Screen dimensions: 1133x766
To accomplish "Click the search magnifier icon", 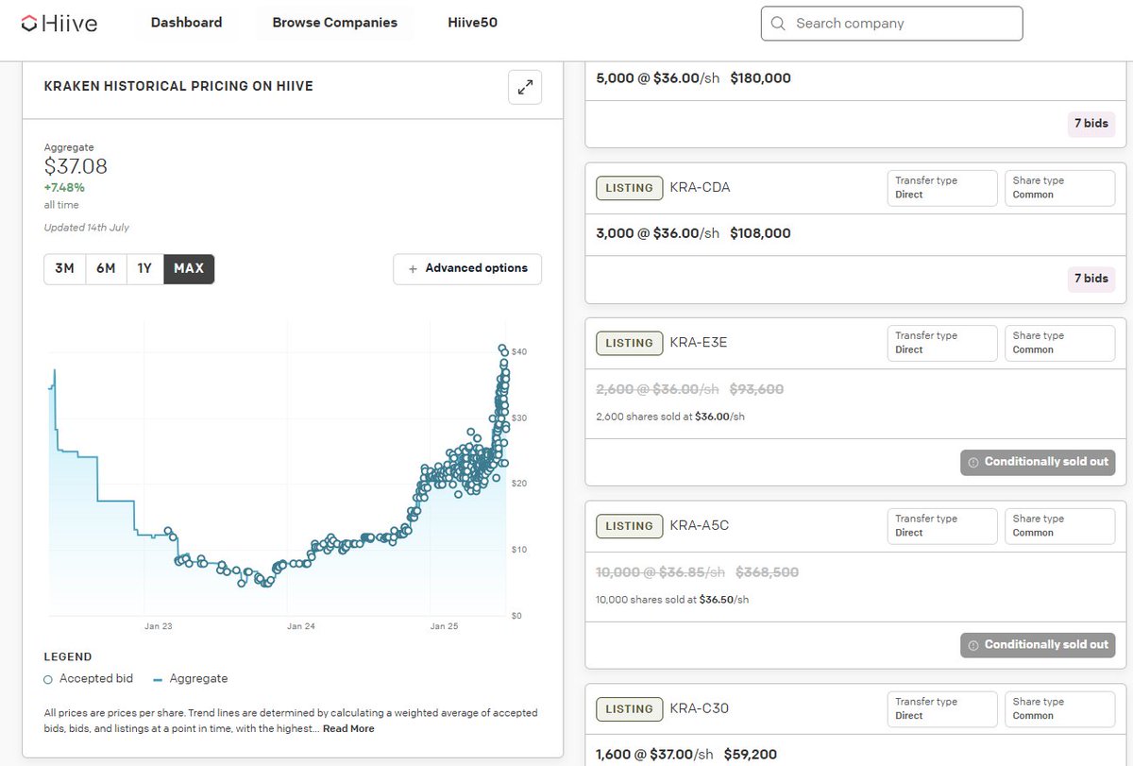I will pyautogui.click(x=778, y=24).
